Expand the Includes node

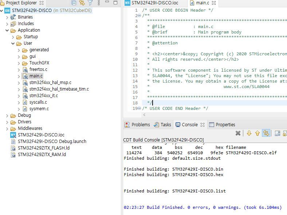pyautogui.click(x=7, y=24)
